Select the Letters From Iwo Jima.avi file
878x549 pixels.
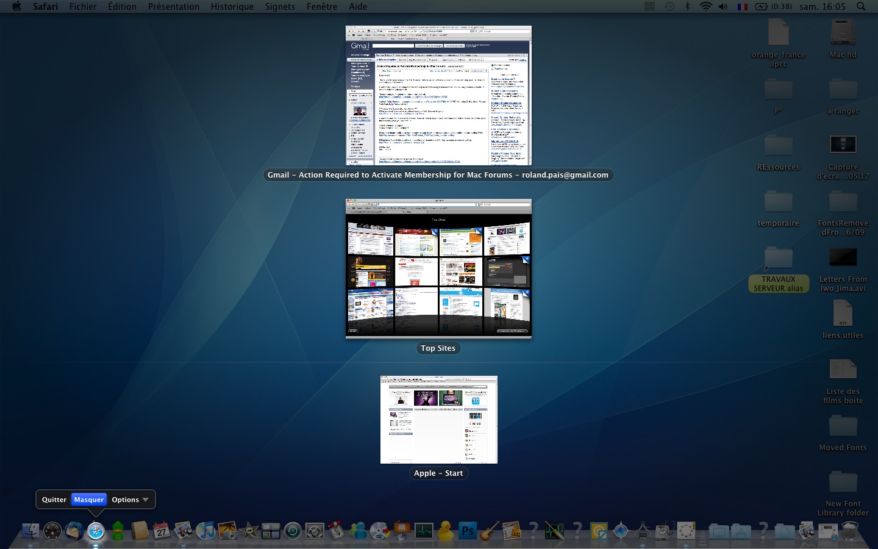click(843, 269)
